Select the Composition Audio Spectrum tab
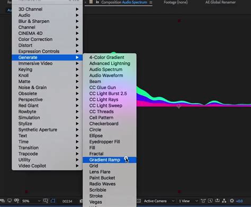 [124, 2]
